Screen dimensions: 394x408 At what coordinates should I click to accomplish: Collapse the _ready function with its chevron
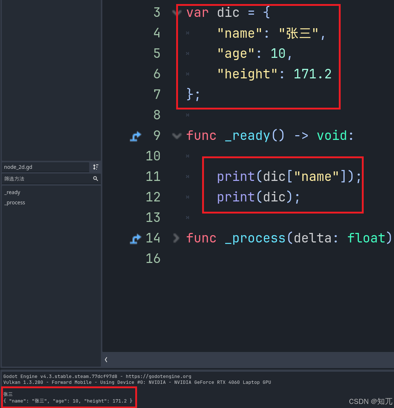(177, 136)
